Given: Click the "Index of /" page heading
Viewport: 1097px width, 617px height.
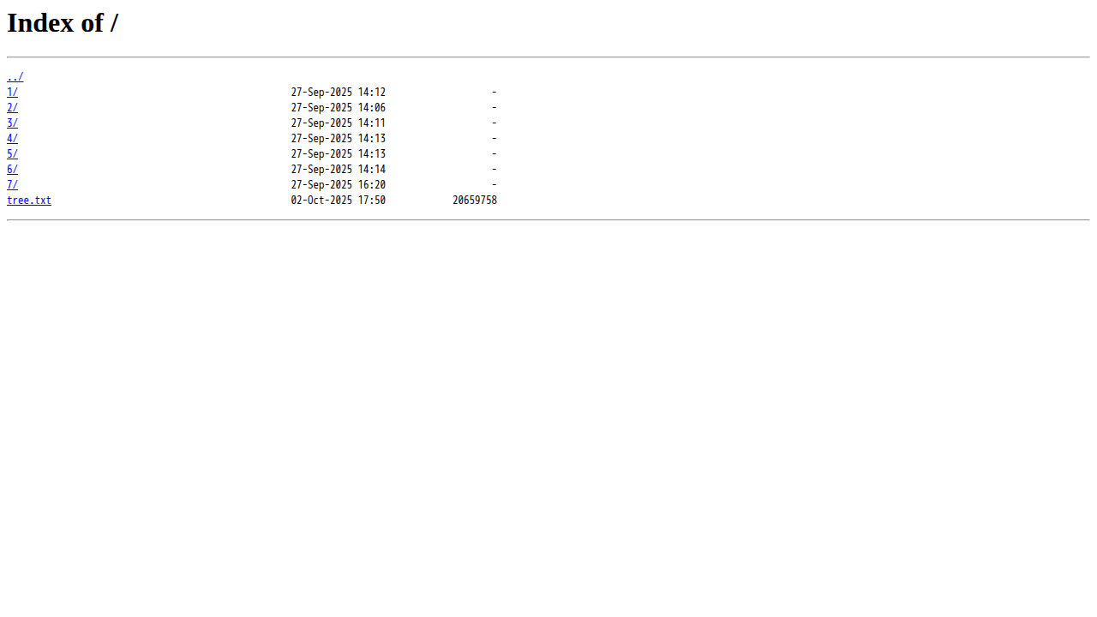Looking at the screenshot, I should pos(63,23).
